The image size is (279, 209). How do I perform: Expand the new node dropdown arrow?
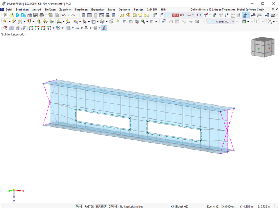click(10, 22)
